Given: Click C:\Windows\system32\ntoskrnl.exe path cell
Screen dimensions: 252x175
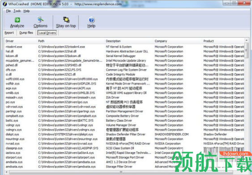Looking at the screenshot, I should point(62,47).
